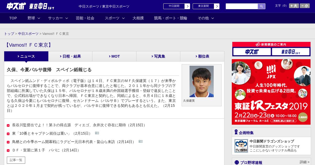Open 東「10番とキャプテン就任は重い」 article

click(x=52, y=134)
